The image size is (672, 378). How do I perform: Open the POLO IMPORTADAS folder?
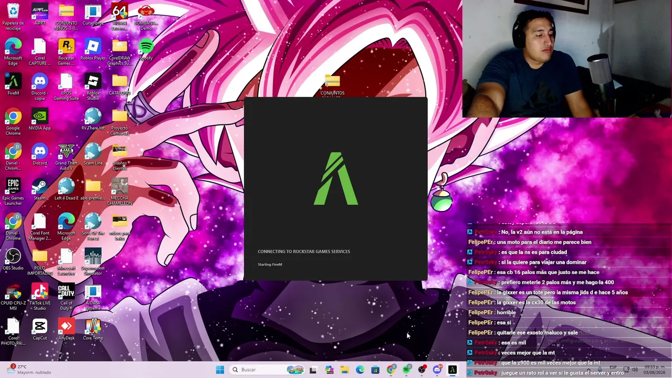pos(40,262)
